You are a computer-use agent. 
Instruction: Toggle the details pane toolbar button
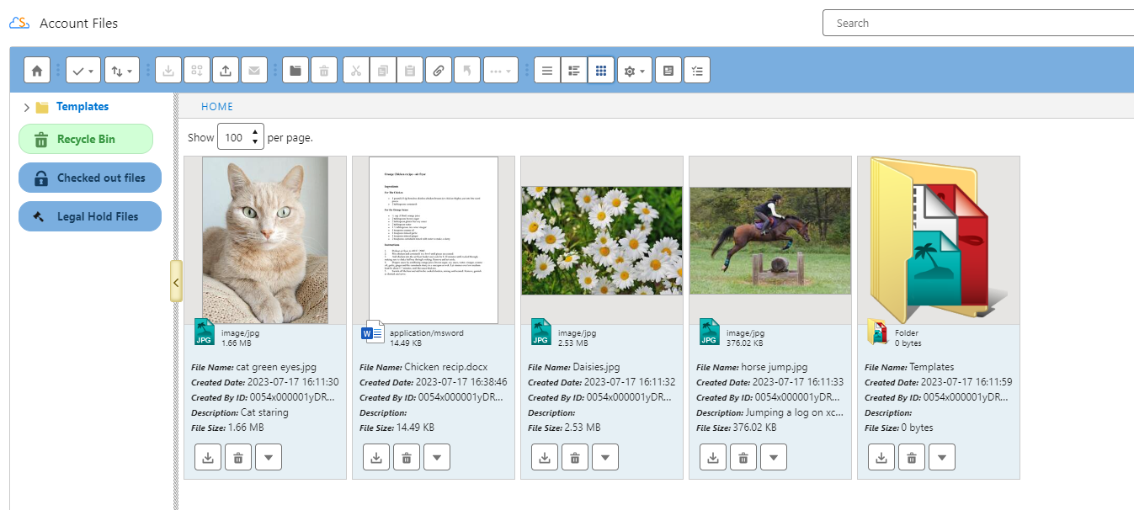pyautogui.click(x=668, y=71)
